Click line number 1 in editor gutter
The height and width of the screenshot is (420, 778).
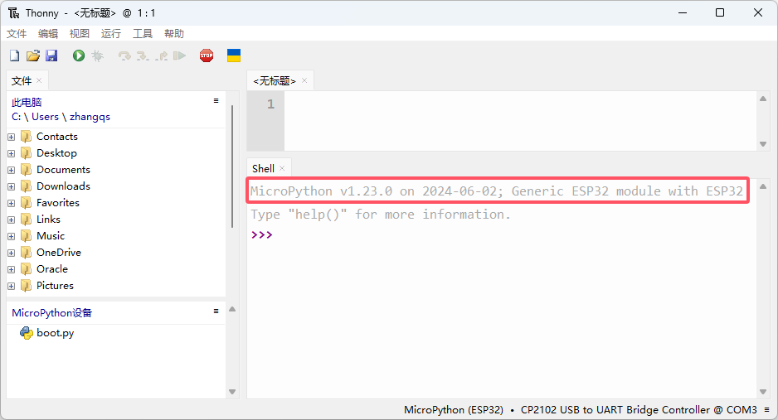point(270,104)
